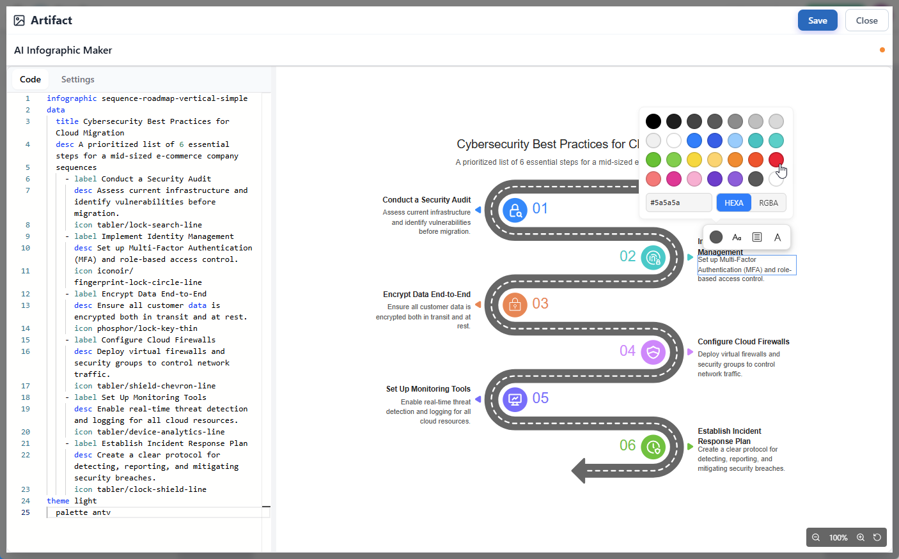Pick the bright yellow color swatch
899x559 pixels.
[x=694, y=160]
